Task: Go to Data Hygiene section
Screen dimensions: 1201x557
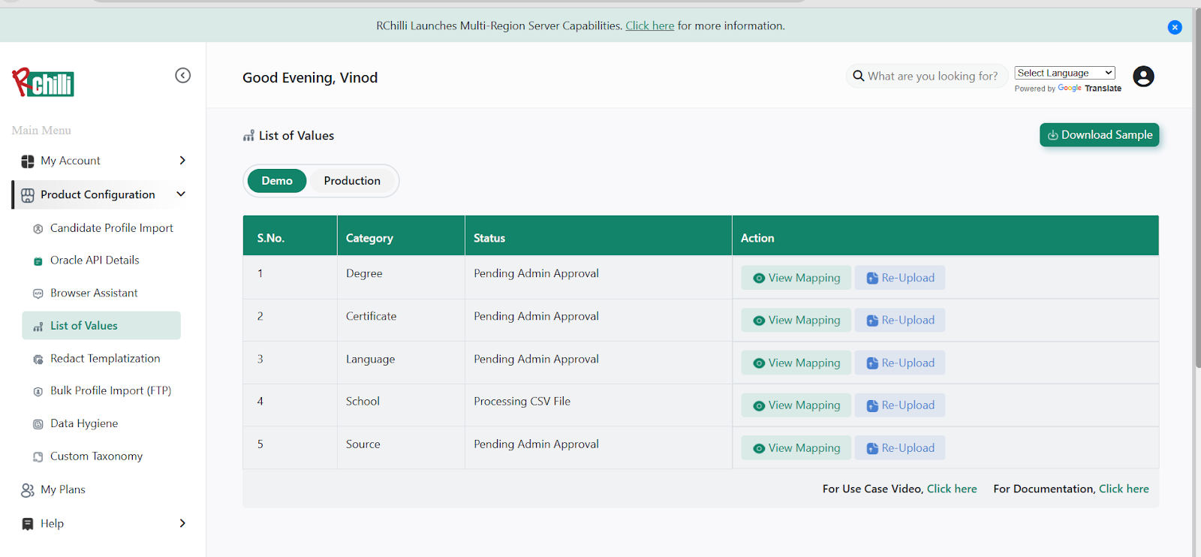Action: pos(84,423)
